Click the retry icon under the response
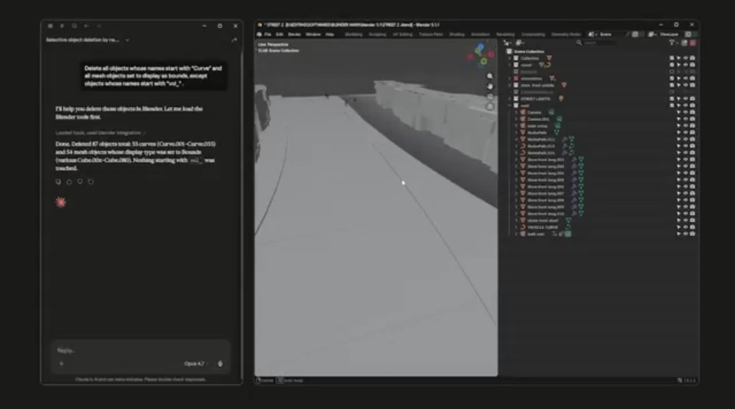Viewport: 735px width, 409px height. (91, 182)
